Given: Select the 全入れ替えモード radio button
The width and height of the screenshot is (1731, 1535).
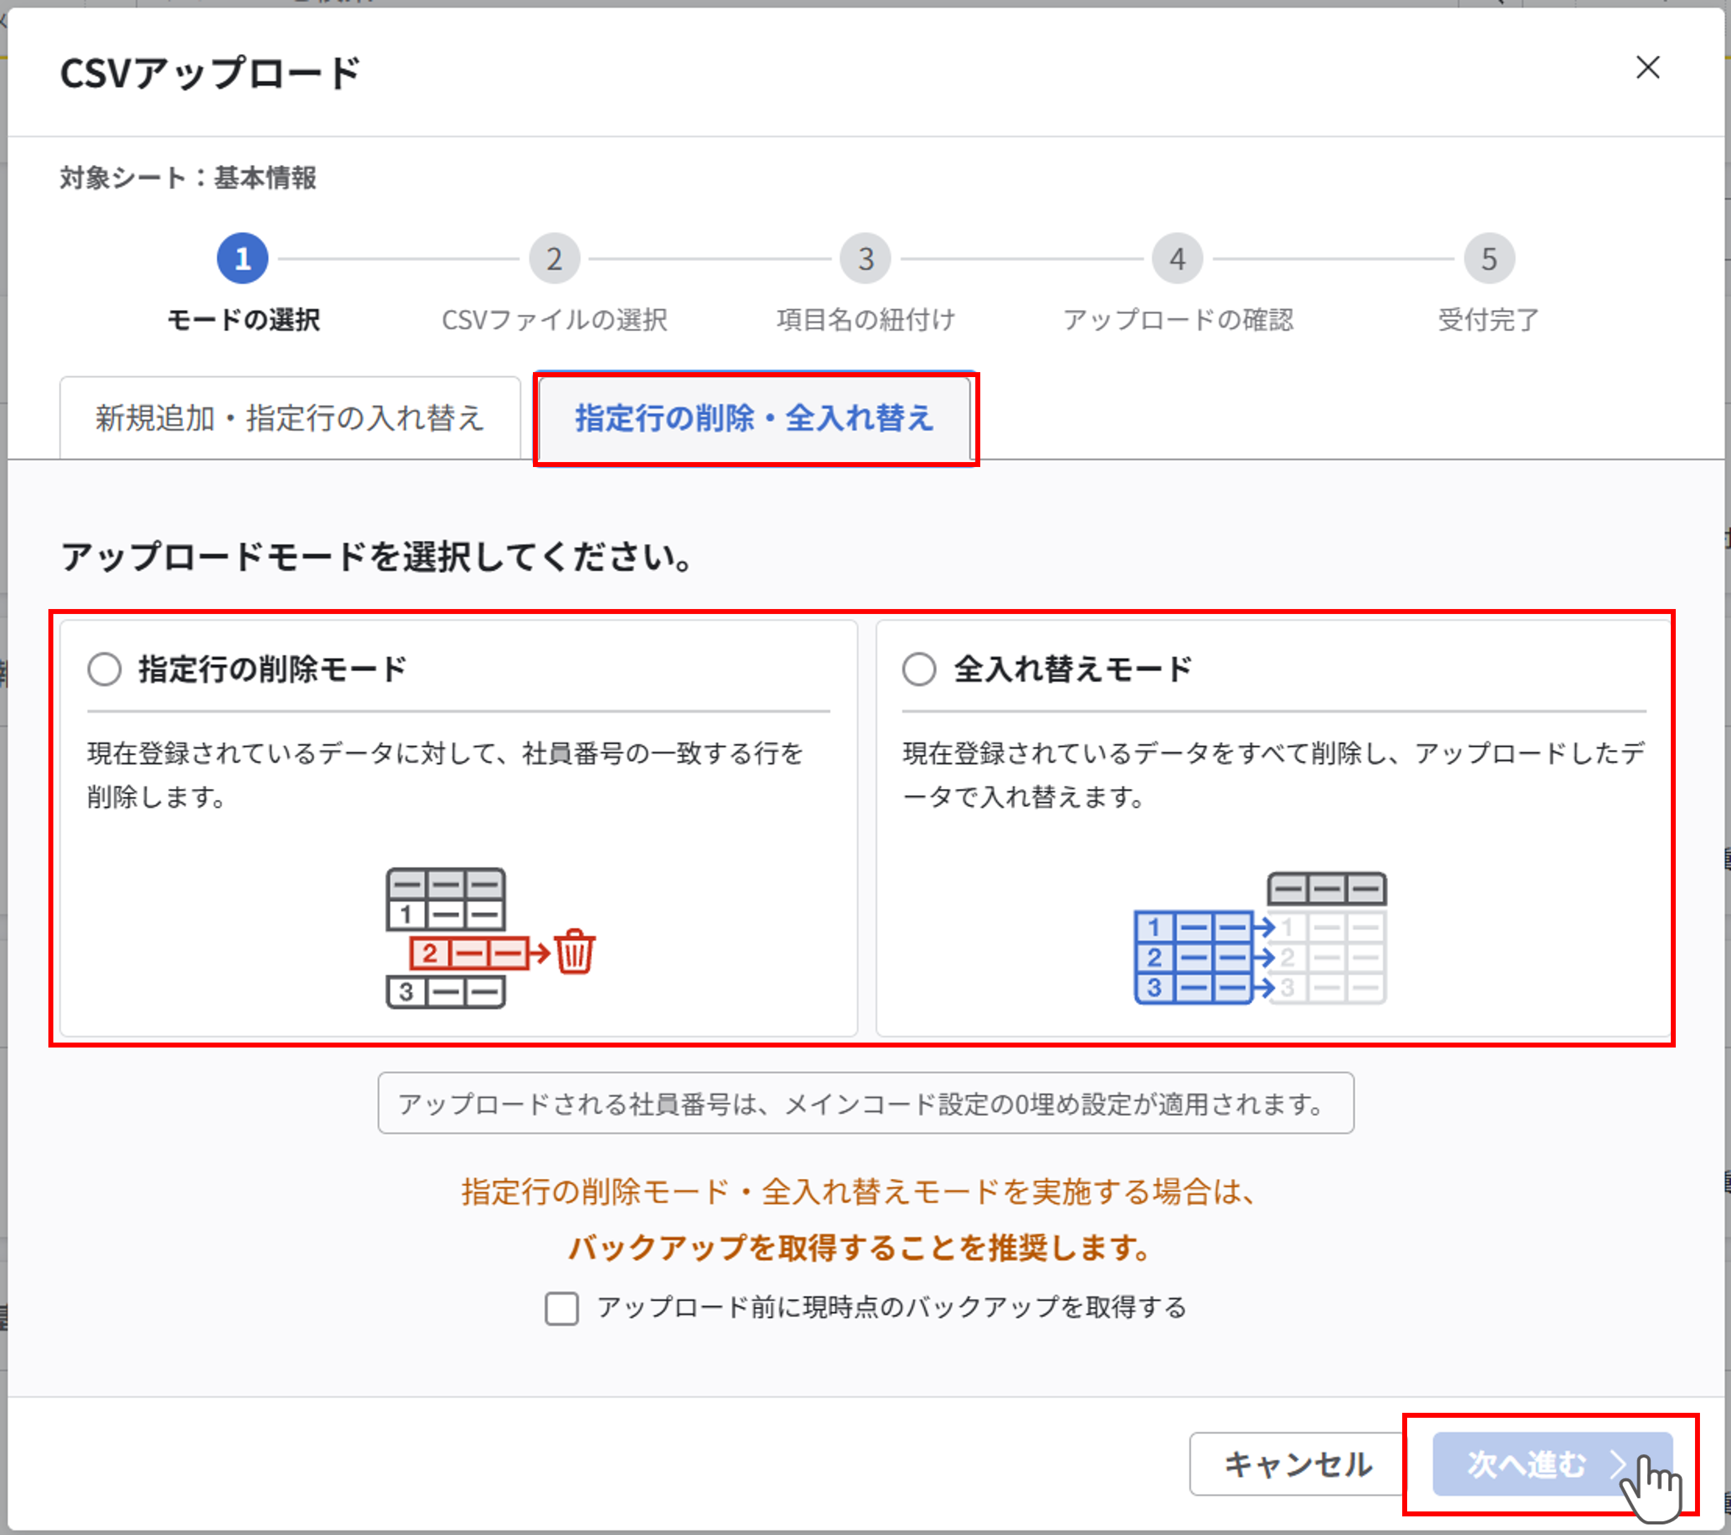Looking at the screenshot, I should coord(919,669).
